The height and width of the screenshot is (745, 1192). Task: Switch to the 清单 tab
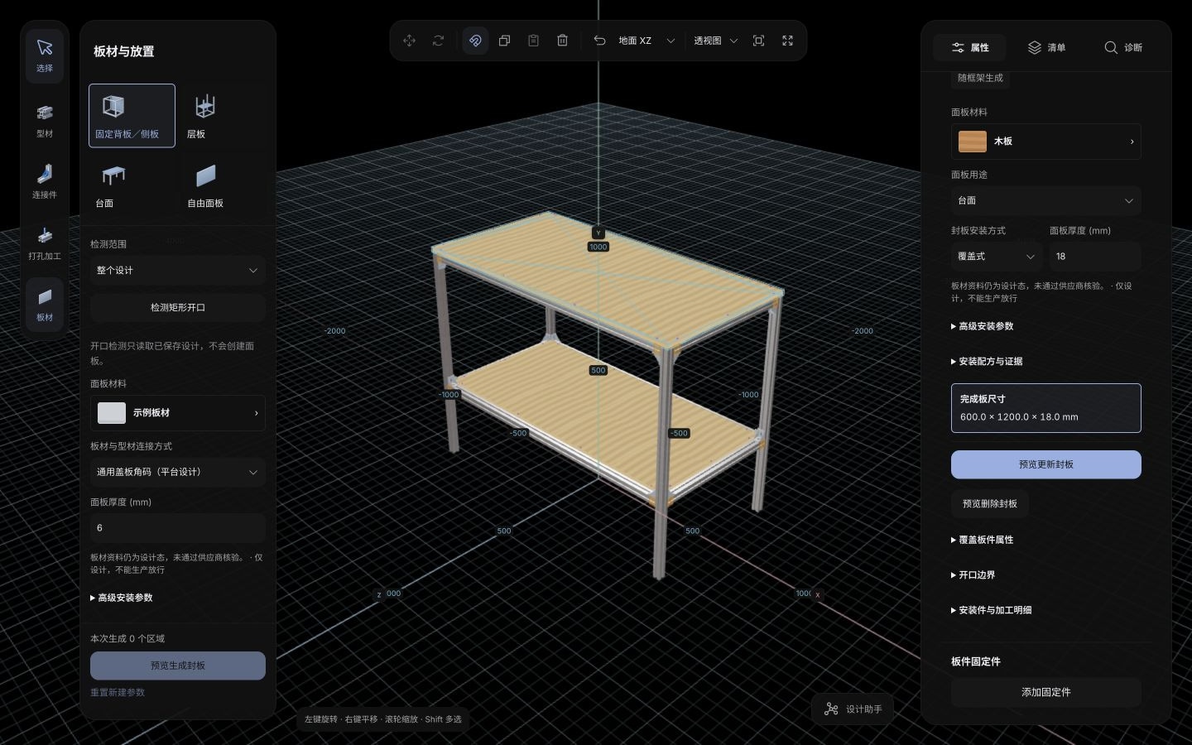pyautogui.click(x=1046, y=48)
